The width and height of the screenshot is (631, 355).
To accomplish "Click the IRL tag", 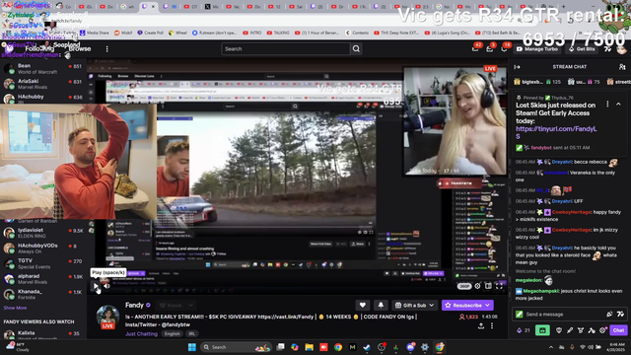I will 192,333.
